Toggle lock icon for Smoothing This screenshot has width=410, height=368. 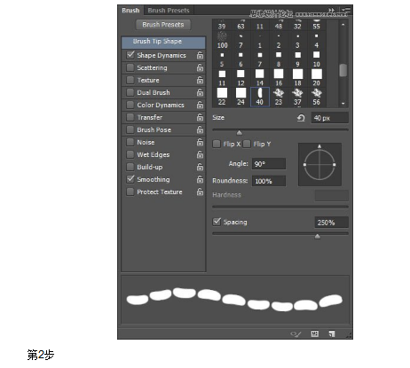point(200,179)
